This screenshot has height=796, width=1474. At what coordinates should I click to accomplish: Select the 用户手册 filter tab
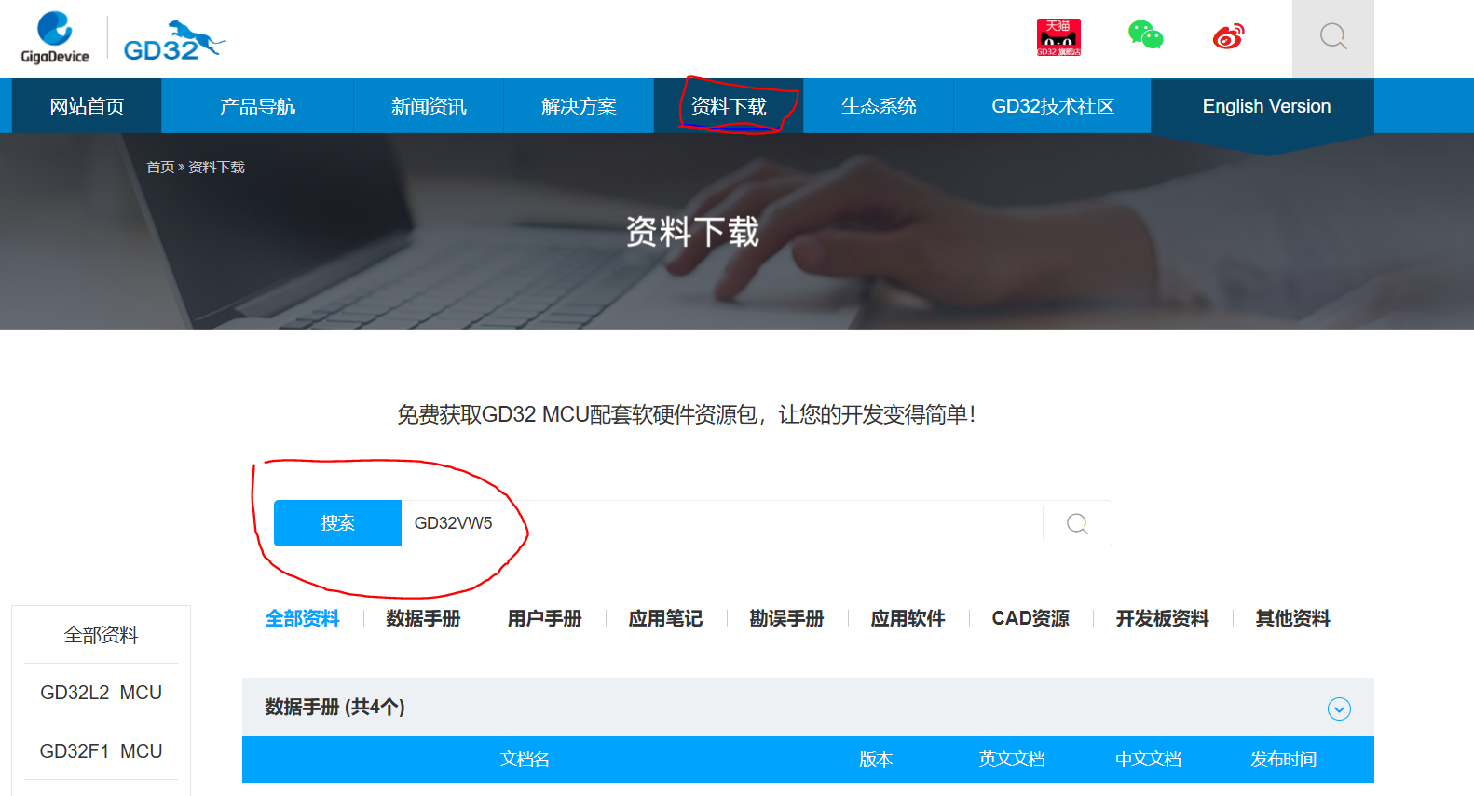tap(544, 618)
